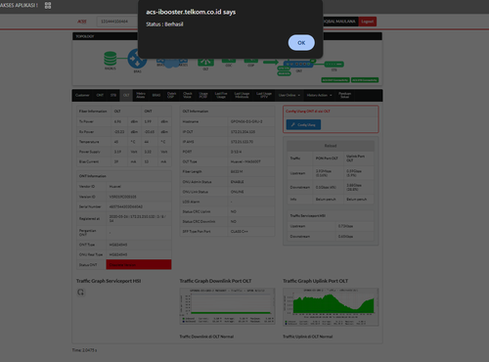Viewport: 489px width, 362px height.
Task: Click the BRAS router icon in topology
Action: coord(137,59)
